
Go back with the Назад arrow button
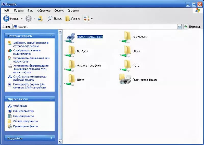click(11, 19)
